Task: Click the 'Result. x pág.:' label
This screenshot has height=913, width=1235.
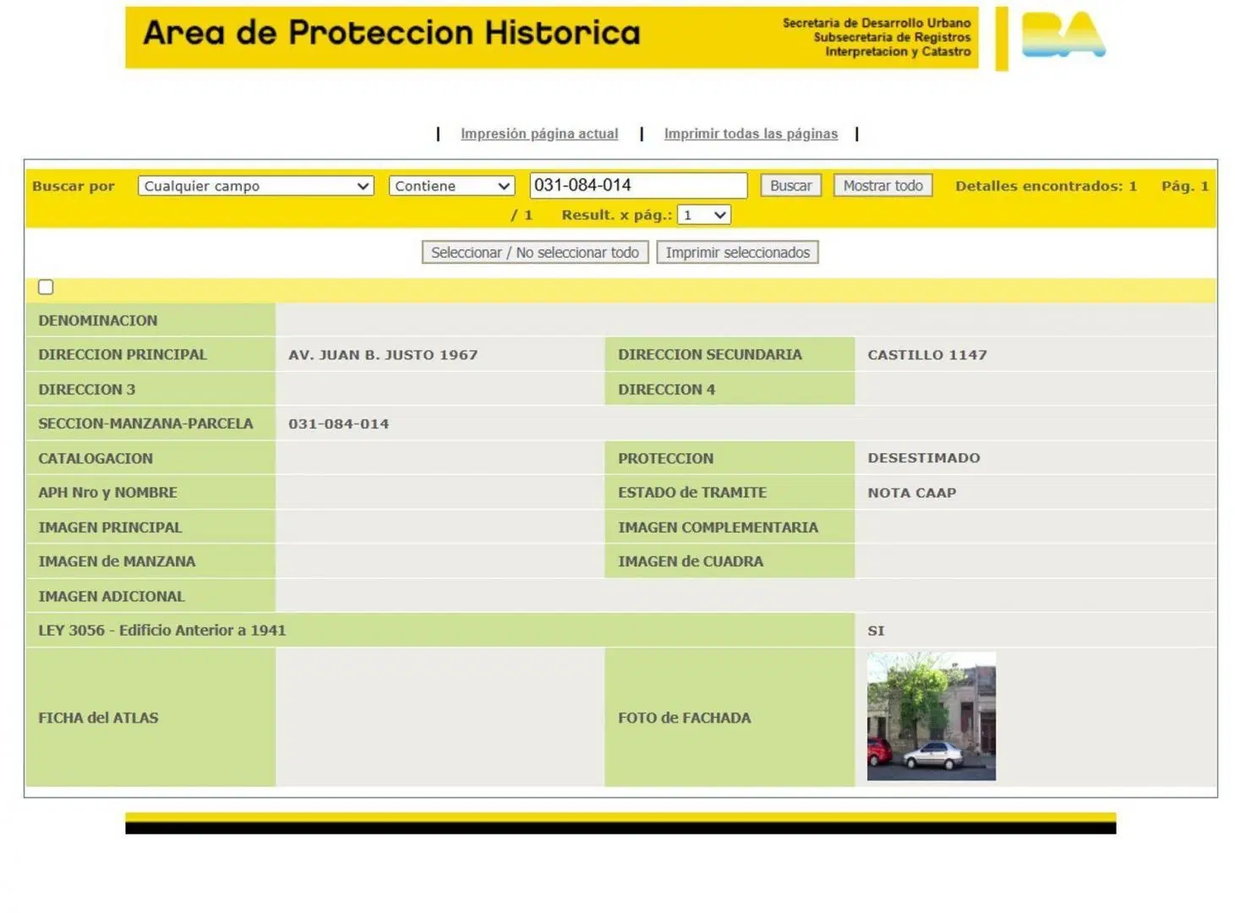Action: (617, 215)
